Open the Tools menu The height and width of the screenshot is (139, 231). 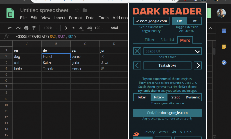[104, 18]
